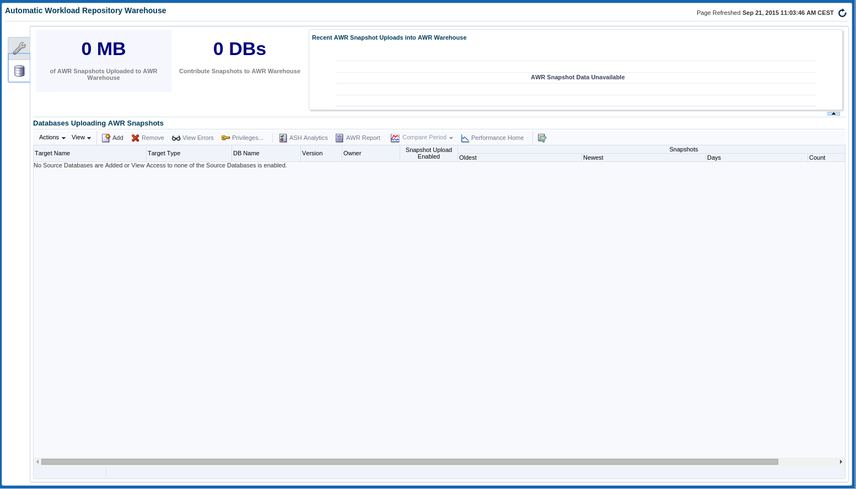
Task: Open the Actions menu
Action: point(52,138)
